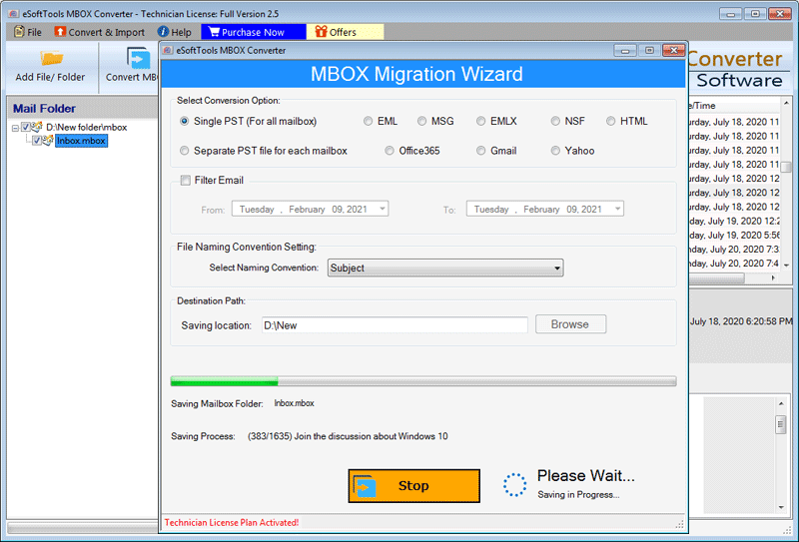Screen dimensions: 799x542
Task: Click the mailbox icon next to Inbox.mbox
Action: coord(48,140)
